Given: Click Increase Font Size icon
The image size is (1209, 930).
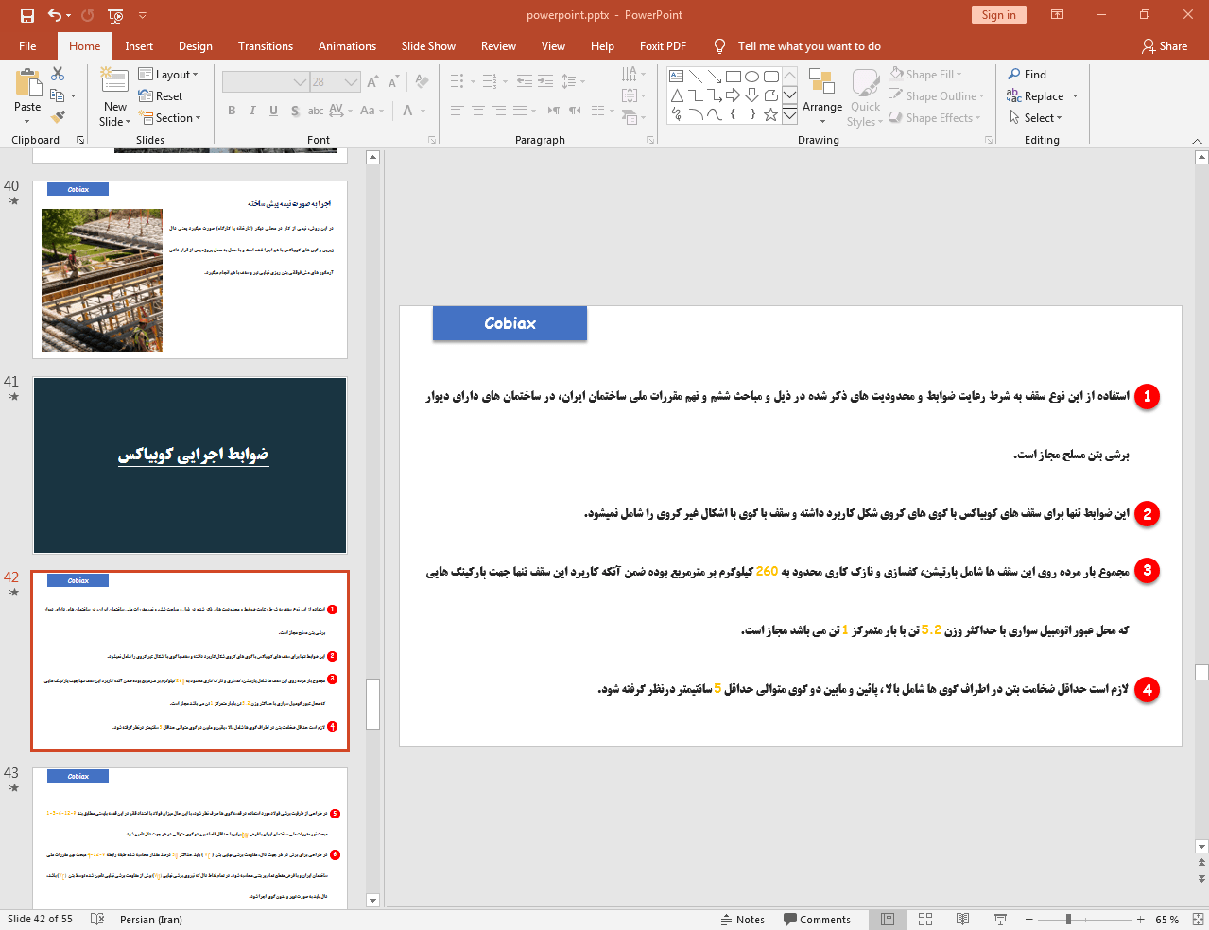Looking at the screenshot, I should click(x=373, y=82).
